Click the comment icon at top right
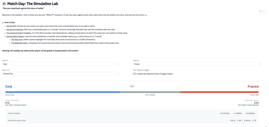 click(x=260, y=11)
